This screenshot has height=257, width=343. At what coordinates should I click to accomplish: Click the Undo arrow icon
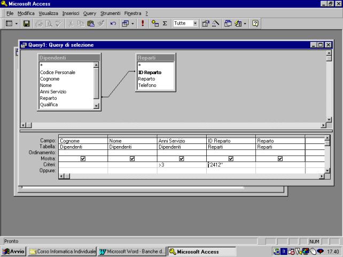pyautogui.click(x=113, y=23)
